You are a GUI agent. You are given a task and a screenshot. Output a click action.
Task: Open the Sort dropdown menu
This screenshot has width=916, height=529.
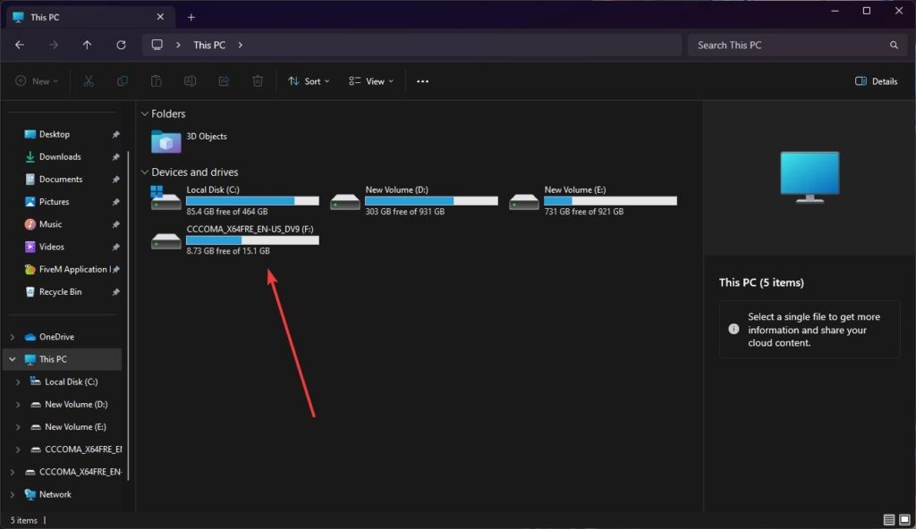pos(309,81)
